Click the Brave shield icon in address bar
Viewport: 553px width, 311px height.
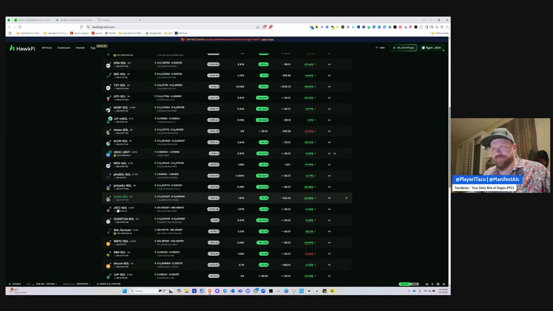(x=264, y=27)
